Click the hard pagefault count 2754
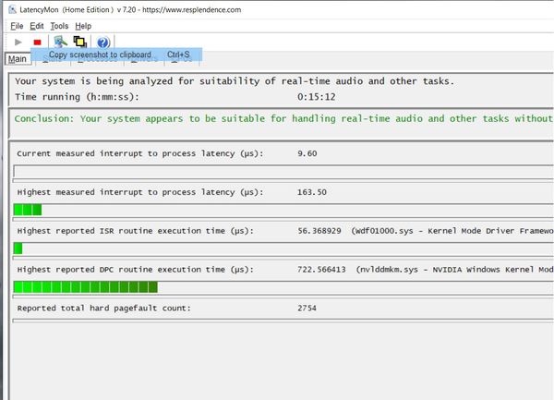The width and height of the screenshot is (554, 400). pyautogui.click(x=307, y=309)
